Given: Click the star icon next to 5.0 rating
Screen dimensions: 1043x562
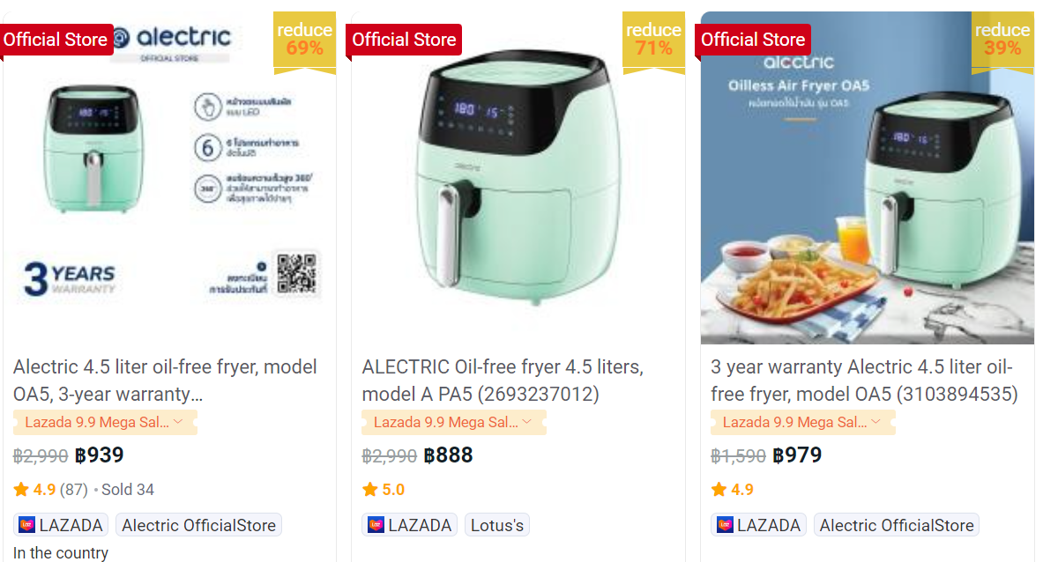Looking at the screenshot, I should 370,490.
